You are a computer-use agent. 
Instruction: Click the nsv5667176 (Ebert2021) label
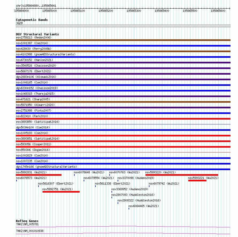point(34,71)
